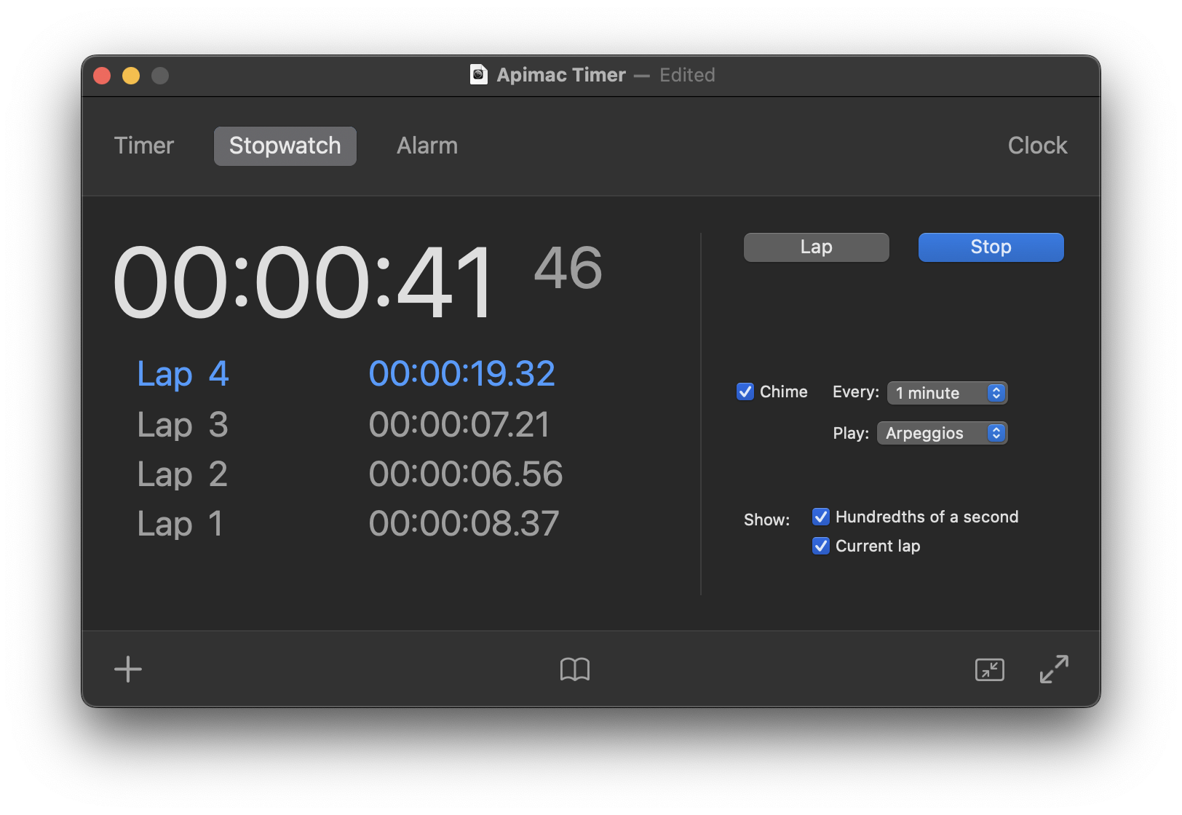Click the Play sound stepper arrows
The image size is (1182, 815).
pyautogui.click(x=996, y=433)
